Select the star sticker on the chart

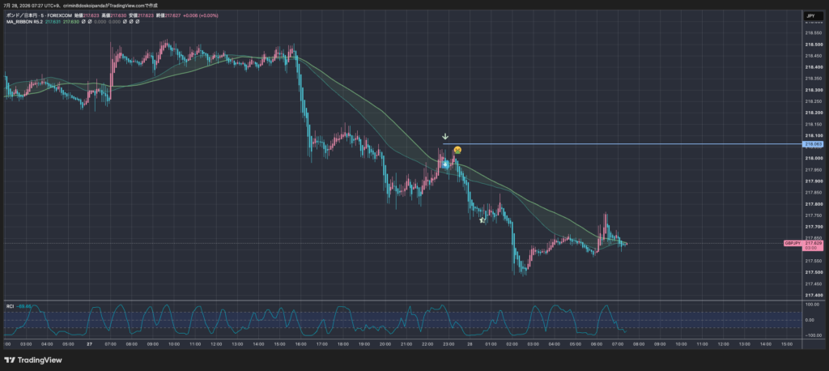[x=482, y=220]
